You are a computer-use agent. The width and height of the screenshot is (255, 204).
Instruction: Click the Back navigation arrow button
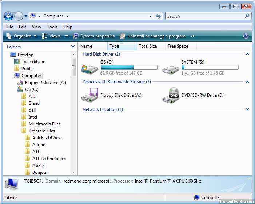click(8, 16)
